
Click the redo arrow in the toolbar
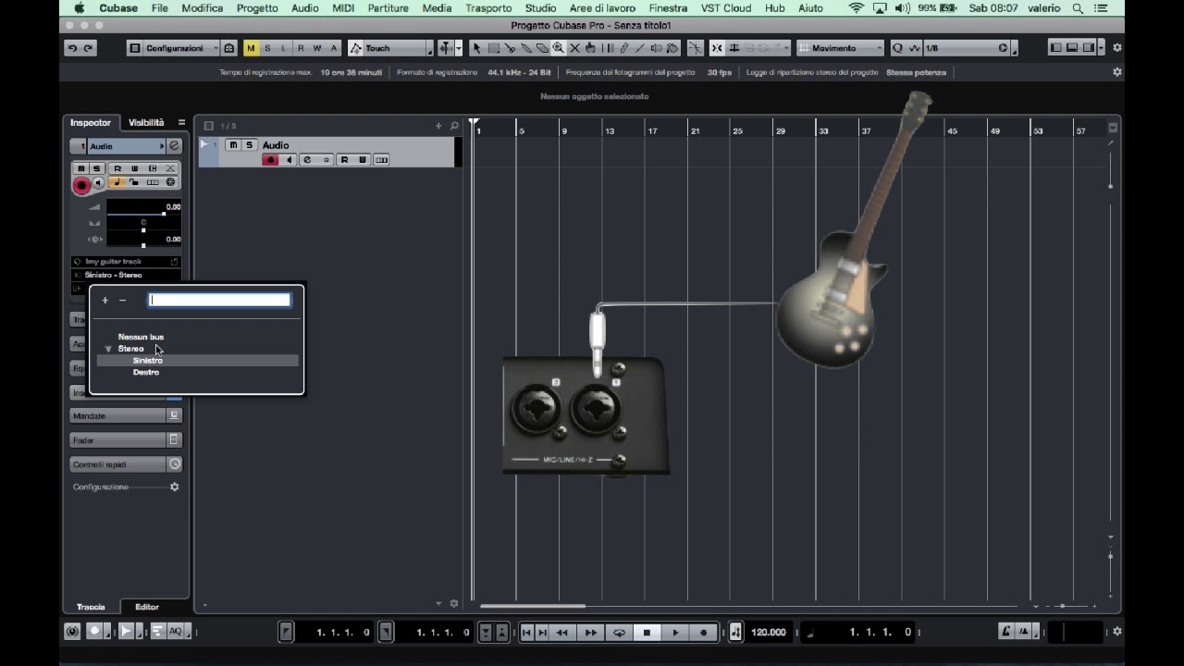(x=89, y=48)
